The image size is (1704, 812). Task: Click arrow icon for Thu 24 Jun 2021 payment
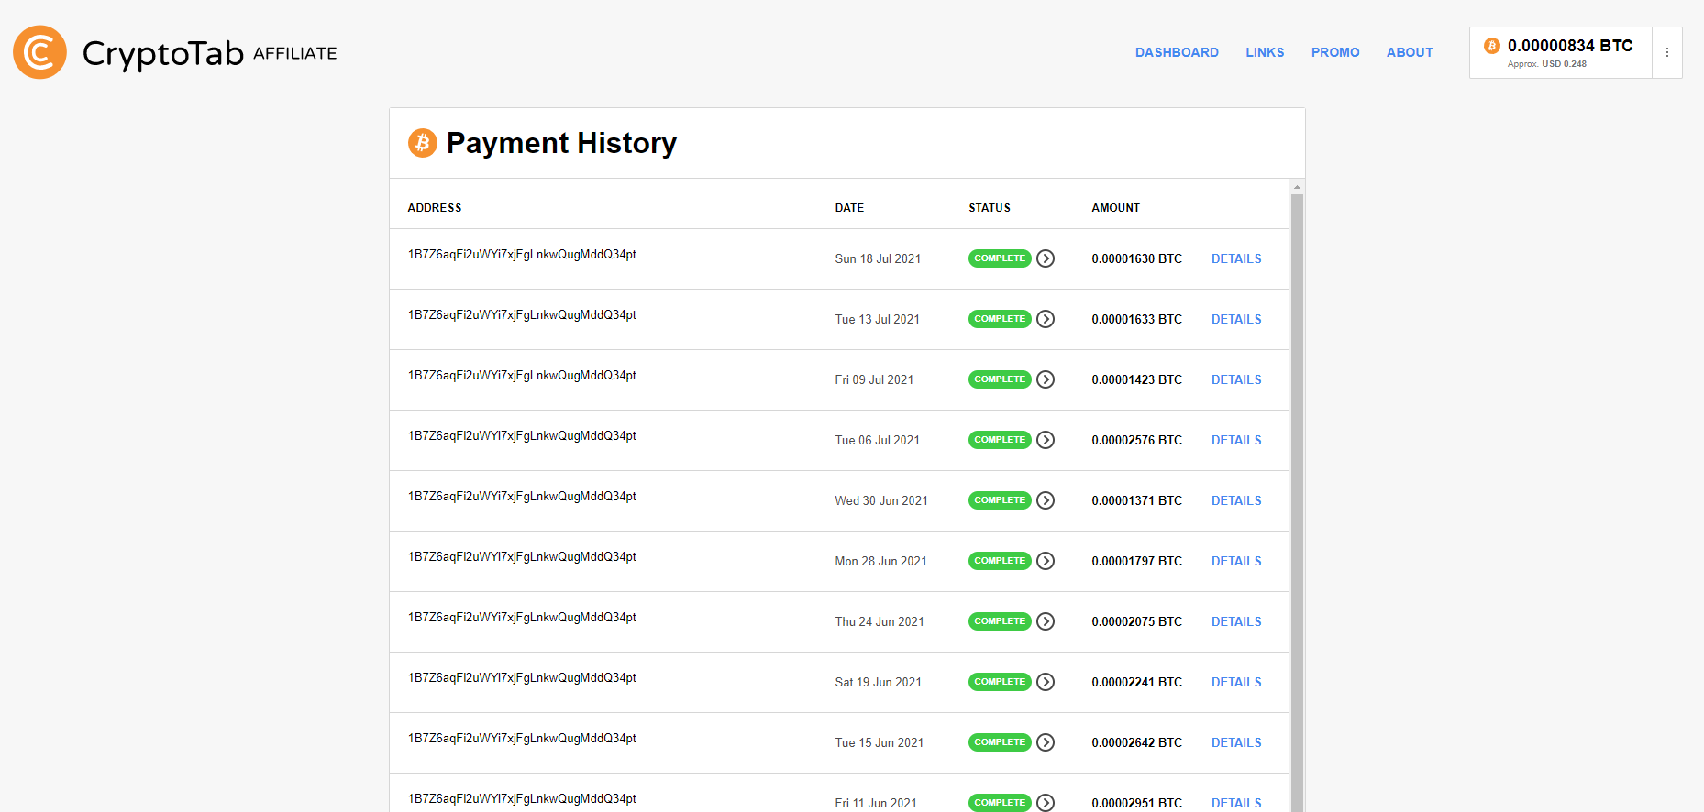pyautogui.click(x=1046, y=621)
